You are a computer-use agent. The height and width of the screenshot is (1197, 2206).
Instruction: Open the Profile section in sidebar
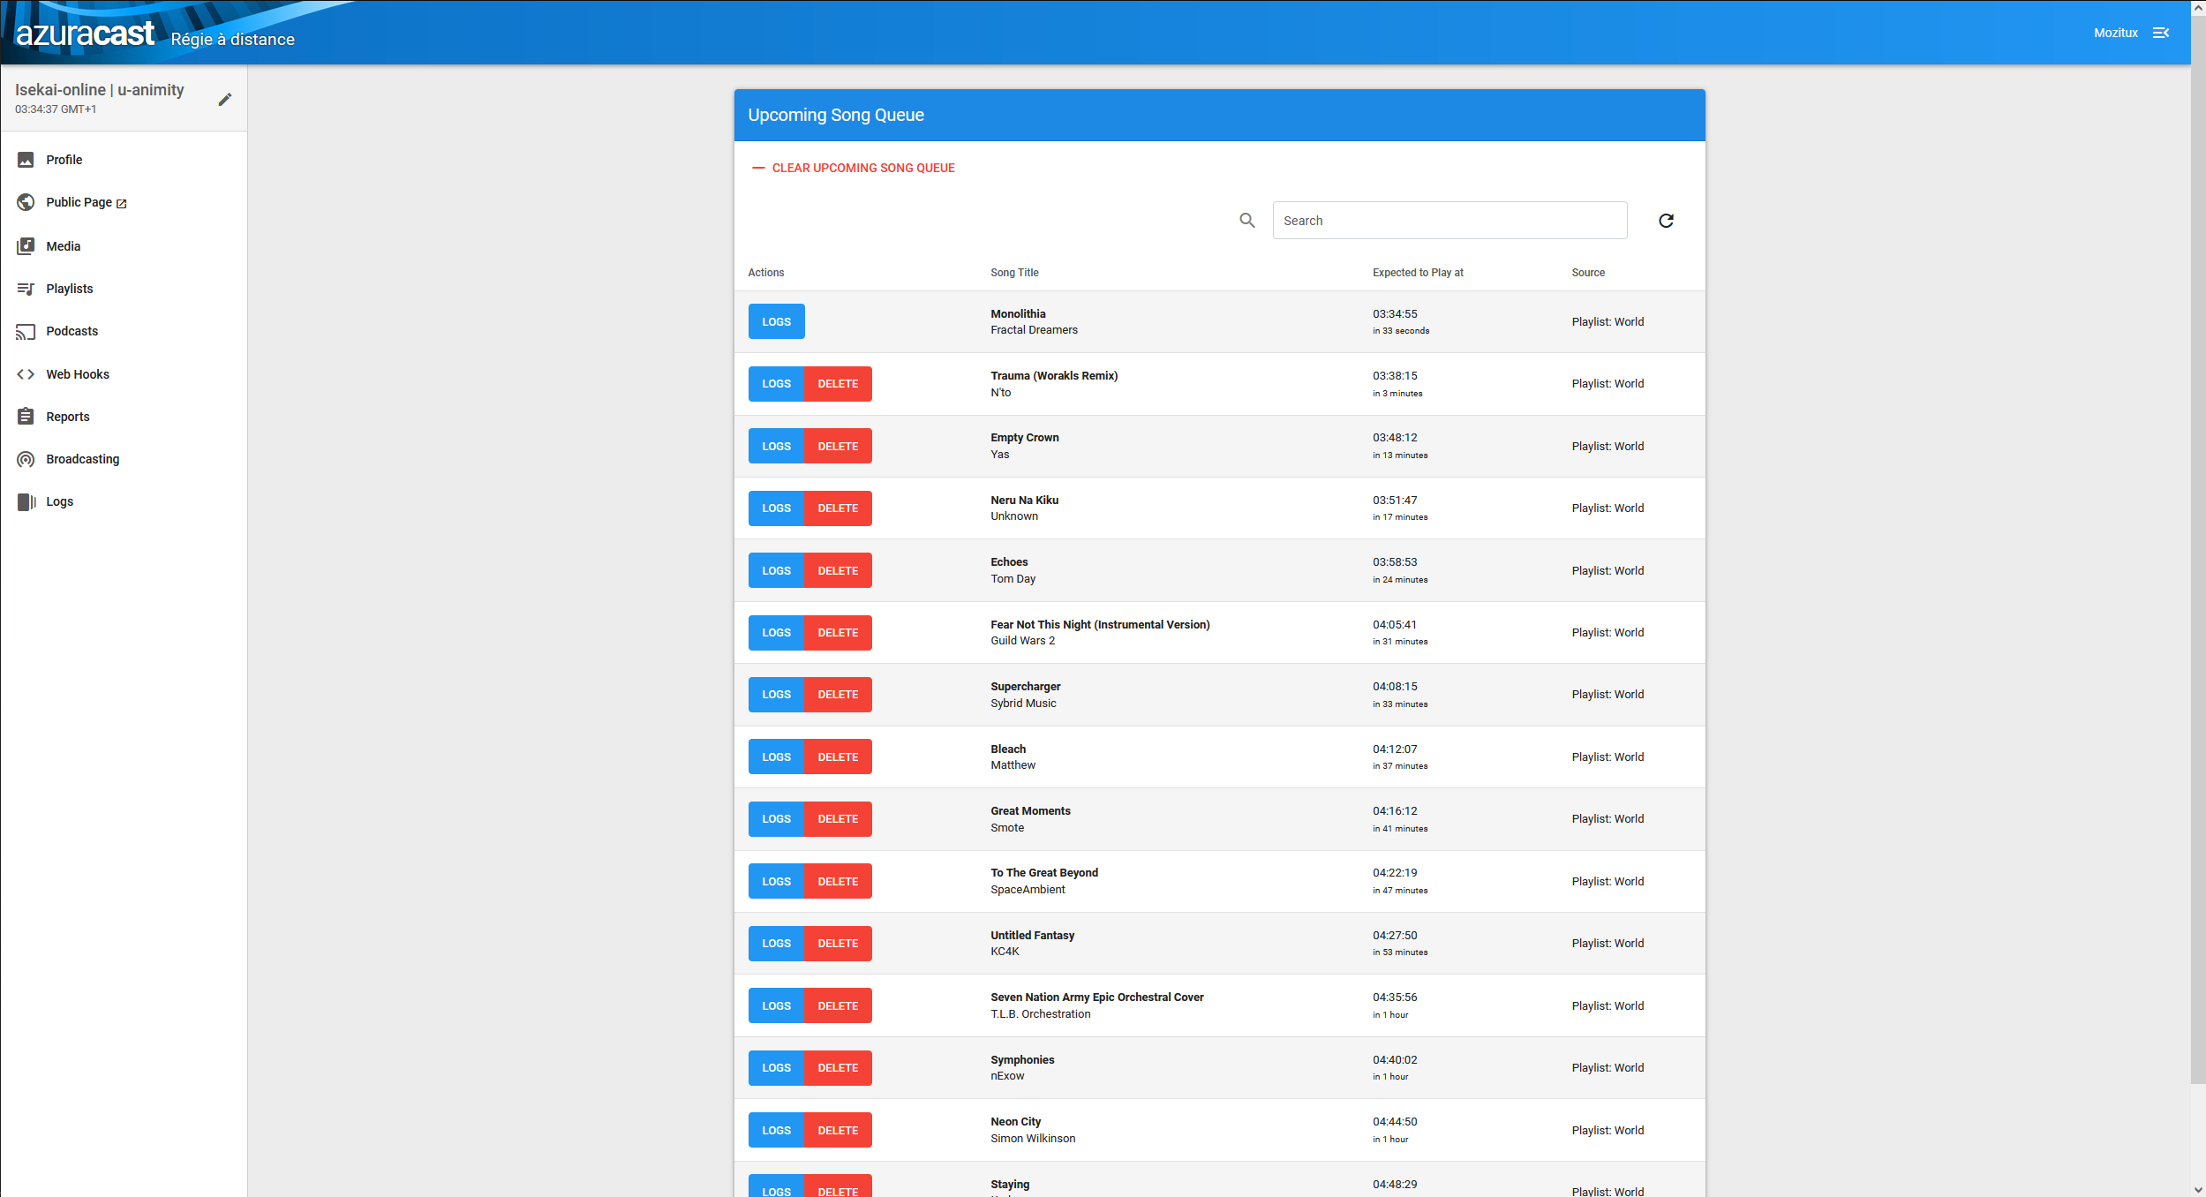click(64, 160)
